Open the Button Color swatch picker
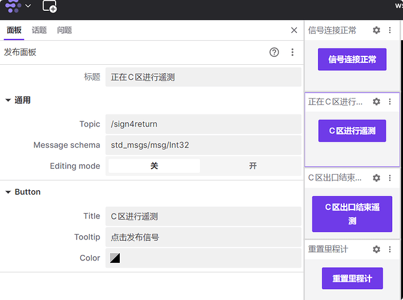The height and width of the screenshot is (300, 403). (115, 258)
